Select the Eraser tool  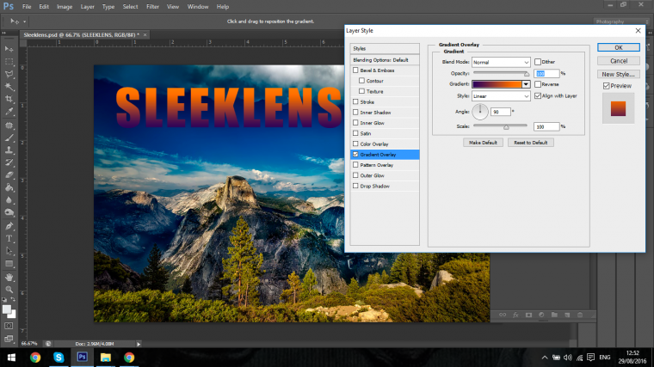(x=9, y=175)
